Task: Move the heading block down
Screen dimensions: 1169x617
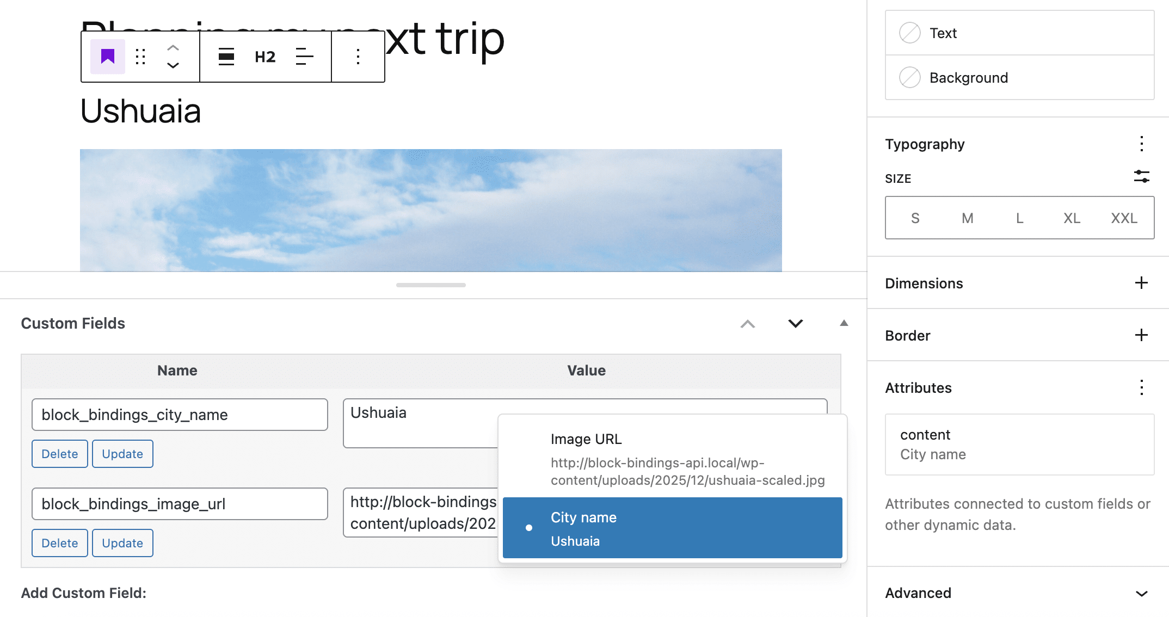Action: pos(173,65)
